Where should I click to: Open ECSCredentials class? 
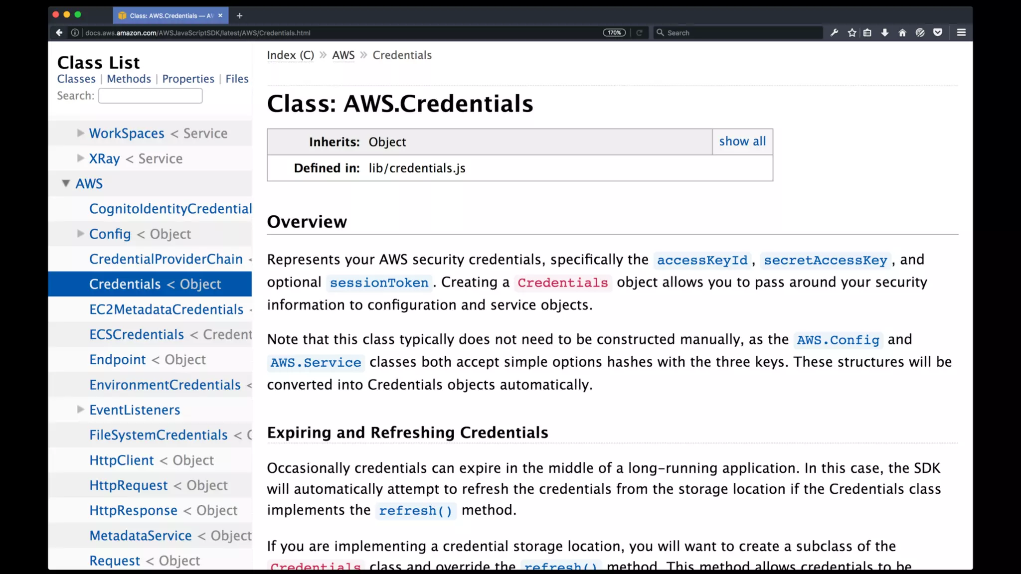[x=137, y=334]
